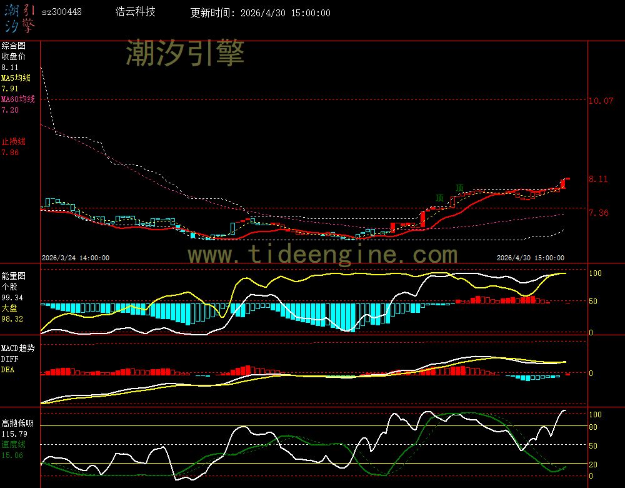Image resolution: width=625 pixels, height=488 pixels.
Task: Click the second green 顶 marker
Action: pos(459,188)
